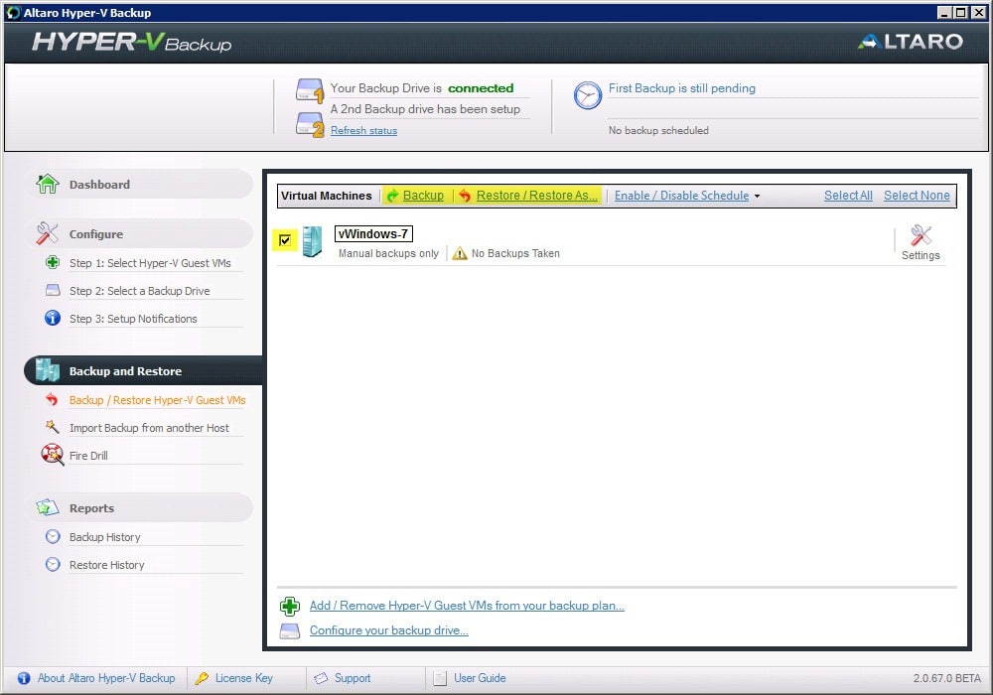993x695 pixels.
Task: Click Restore / Restore As... link
Action: pyautogui.click(x=536, y=196)
